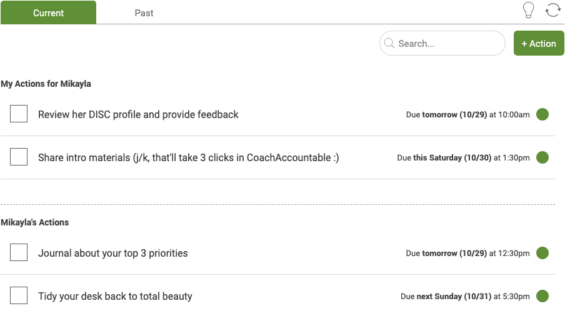
Task: Mark Journal about your top 3 priorities done
Action: [19, 252]
